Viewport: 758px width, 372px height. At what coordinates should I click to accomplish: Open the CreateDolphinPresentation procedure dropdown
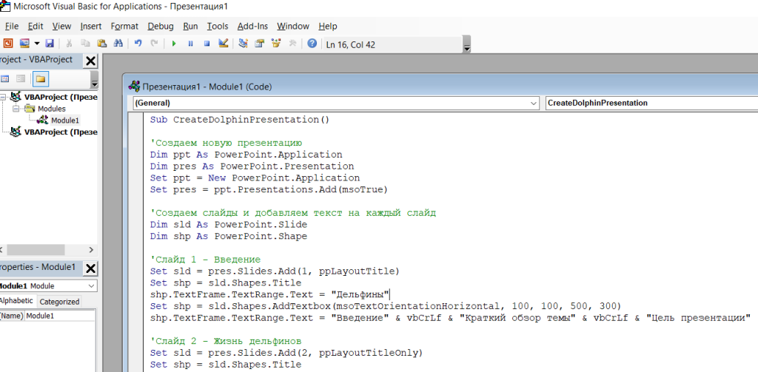tap(651, 103)
